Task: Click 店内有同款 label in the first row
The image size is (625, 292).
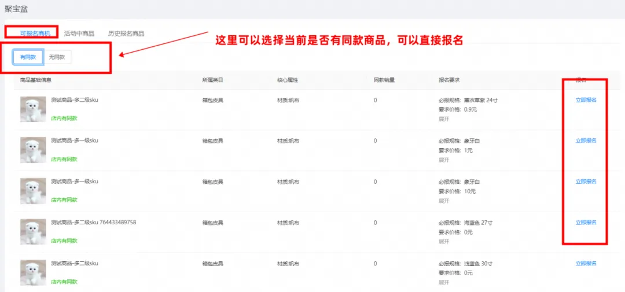Action: pos(64,118)
